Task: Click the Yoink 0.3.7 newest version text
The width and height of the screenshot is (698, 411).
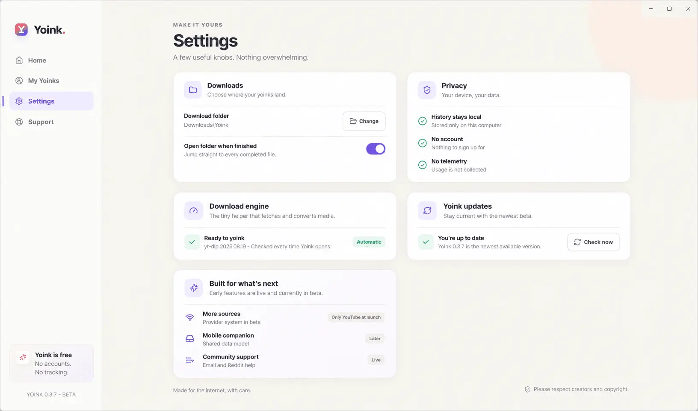Action: point(489,247)
